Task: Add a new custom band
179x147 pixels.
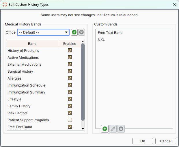Action: tap(105, 129)
